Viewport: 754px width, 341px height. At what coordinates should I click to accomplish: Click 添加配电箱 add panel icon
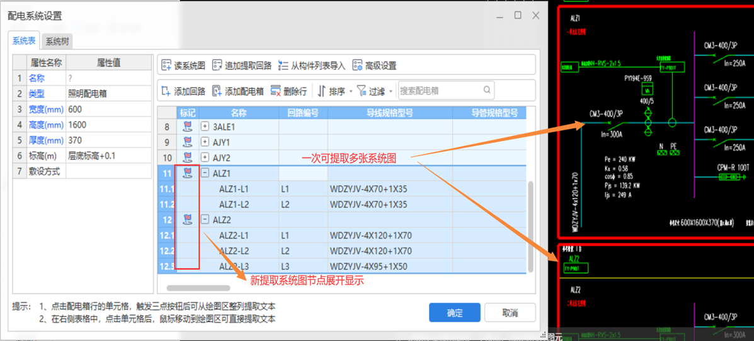tap(217, 91)
